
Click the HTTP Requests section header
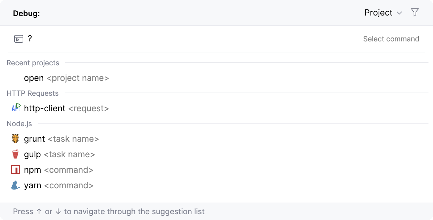click(x=33, y=93)
